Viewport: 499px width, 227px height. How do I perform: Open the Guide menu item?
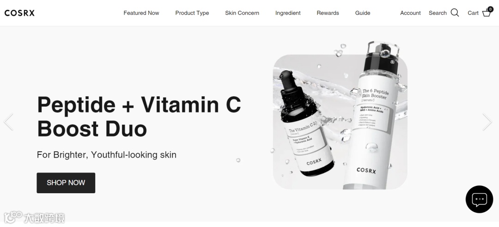tap(363, 13)
